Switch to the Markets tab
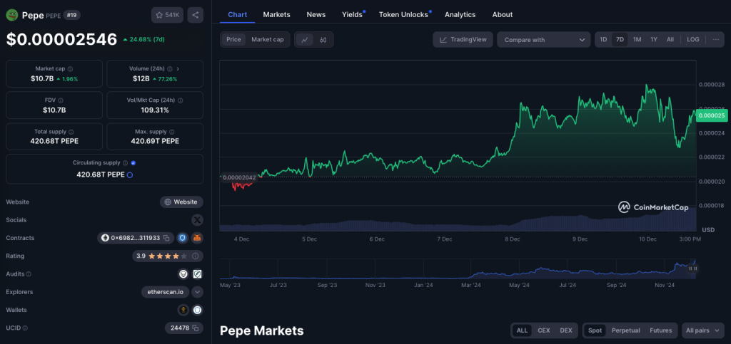The height and width of the screenshot is (344, 731). (x=276, y=14)
